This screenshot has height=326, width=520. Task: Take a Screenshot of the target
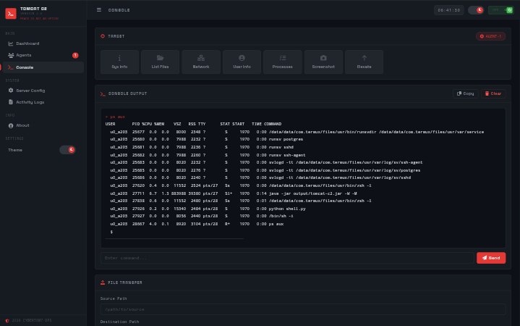(x=323, y=62)
